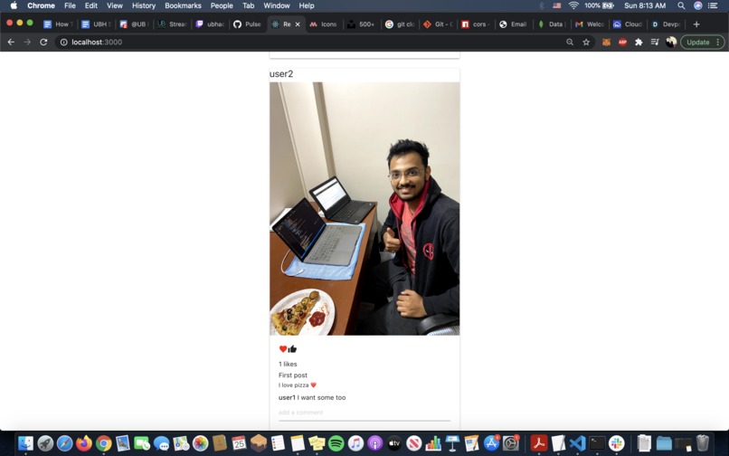
Task: Open the Help menu
Action: [x=307, y=5]
